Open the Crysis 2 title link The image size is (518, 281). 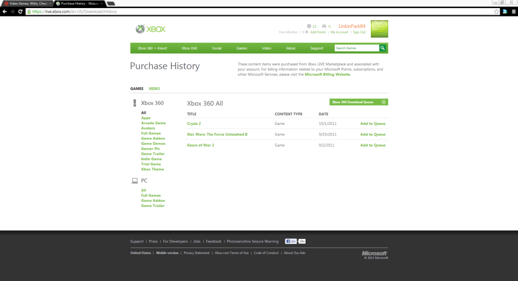coord(194,124)
